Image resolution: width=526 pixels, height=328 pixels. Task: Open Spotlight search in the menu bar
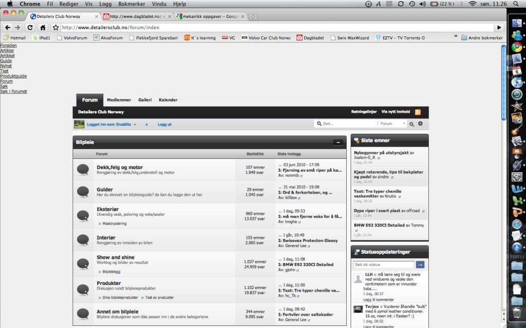pyautogui.click(x=516, y=4)
